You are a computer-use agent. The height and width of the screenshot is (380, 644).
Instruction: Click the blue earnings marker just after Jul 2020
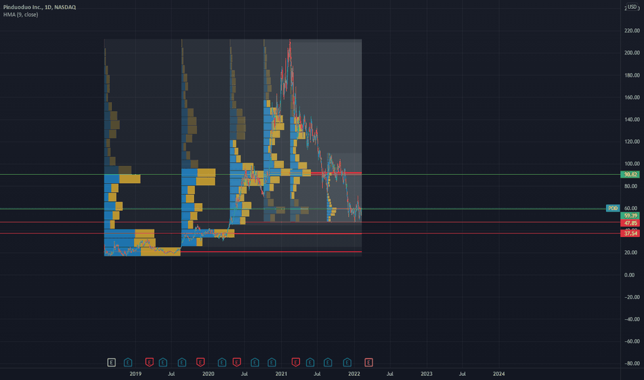pos(255,362)
